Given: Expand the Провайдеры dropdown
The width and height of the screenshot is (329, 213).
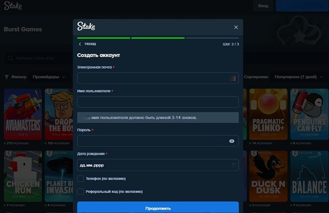Looking at the screenshot, I should pos(49,77).
